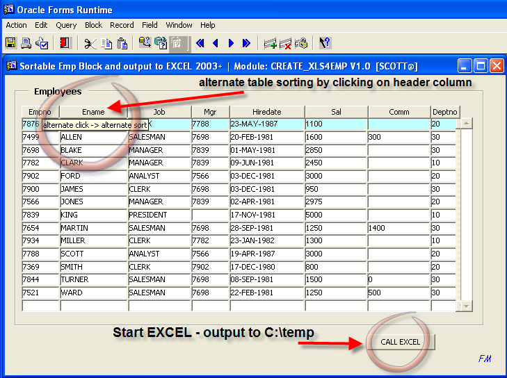The image size is (507, 378).
Task: Click the Help question mark icon
Action: 325,43
